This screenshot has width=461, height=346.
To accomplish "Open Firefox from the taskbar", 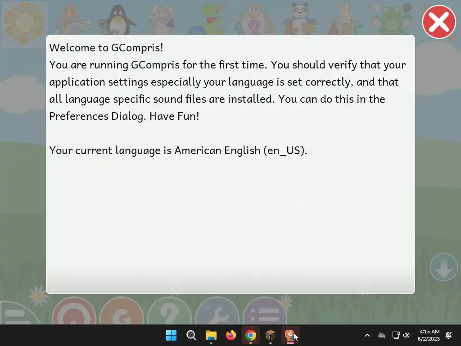I will (231, 335).
